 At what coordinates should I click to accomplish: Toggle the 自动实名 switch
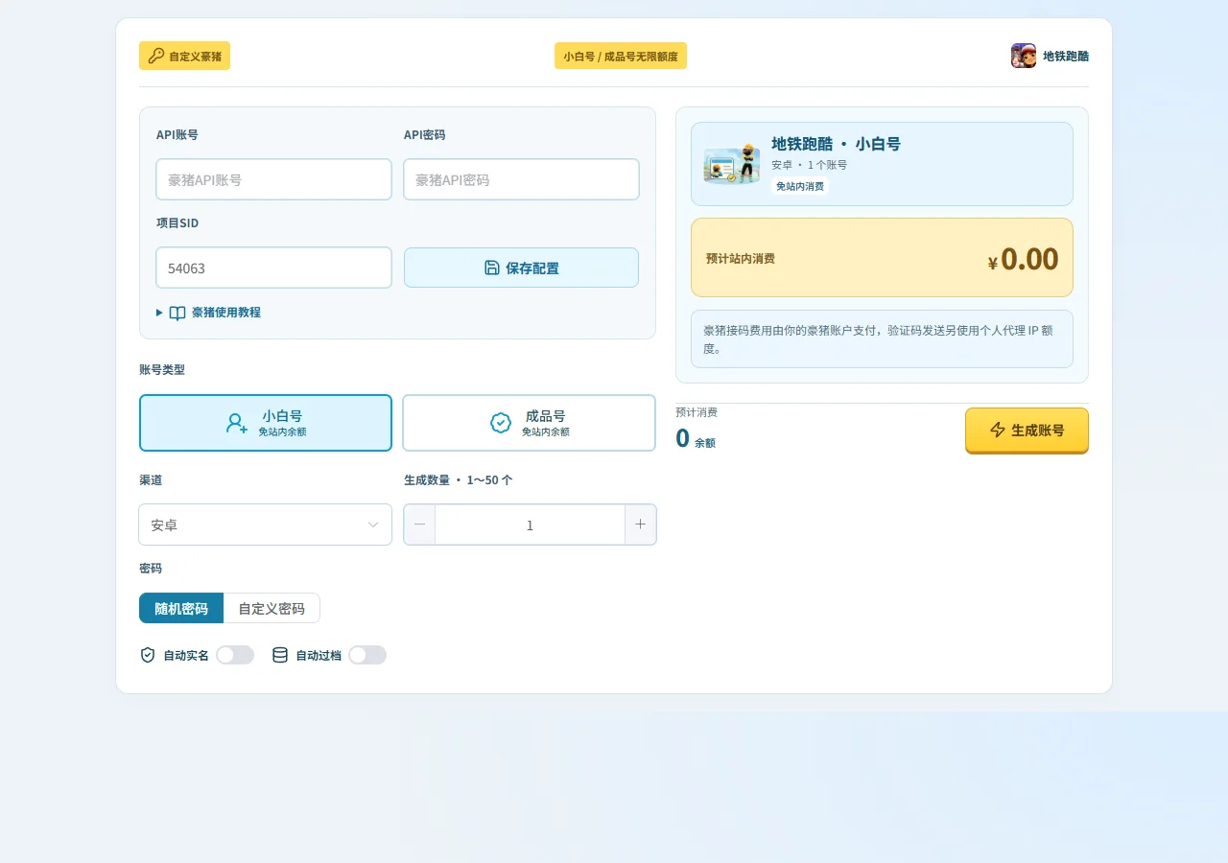click(x=235, y=655)
